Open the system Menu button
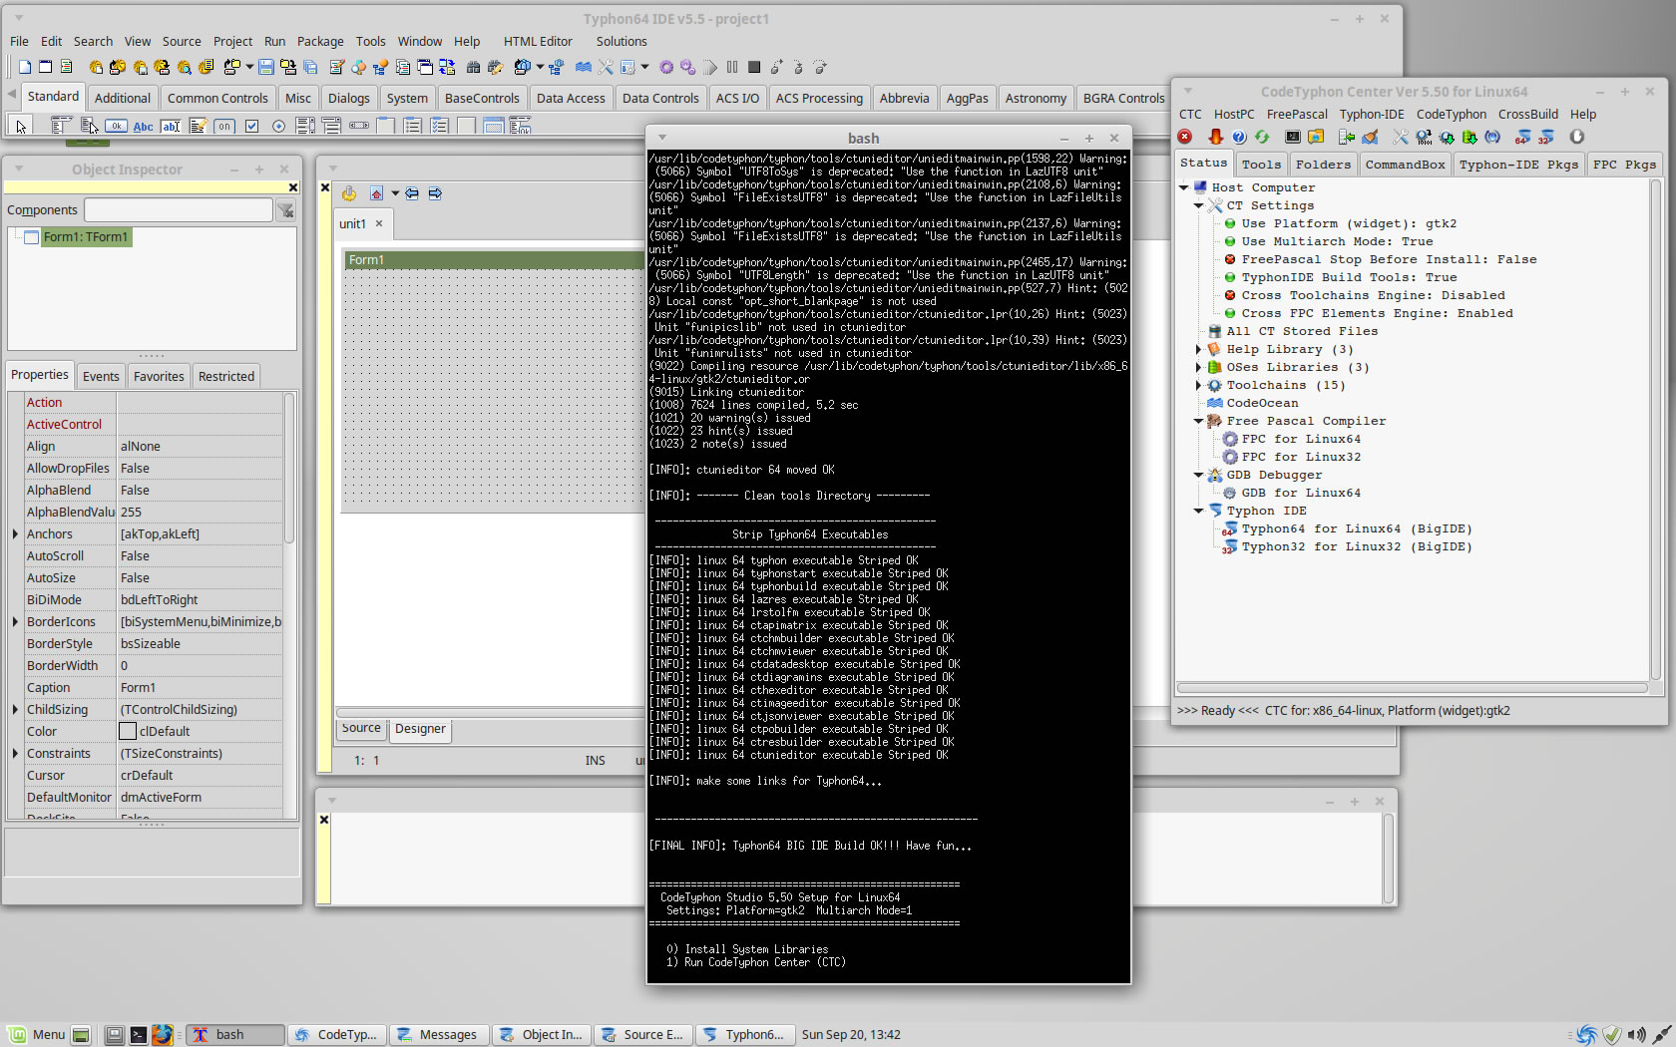This screenshot has width=1676, height=1047. coord(37,1034)
